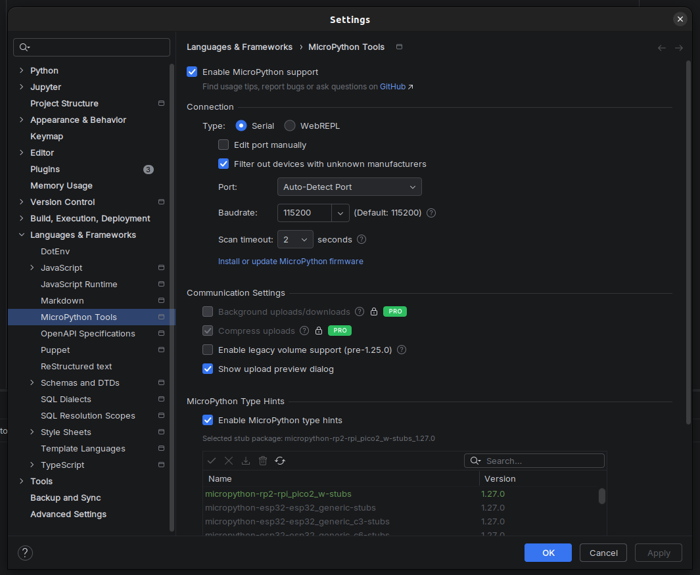Open help tooltip for Compress uploads
This screenshot has height=575, width=700.
click(304, 331)
